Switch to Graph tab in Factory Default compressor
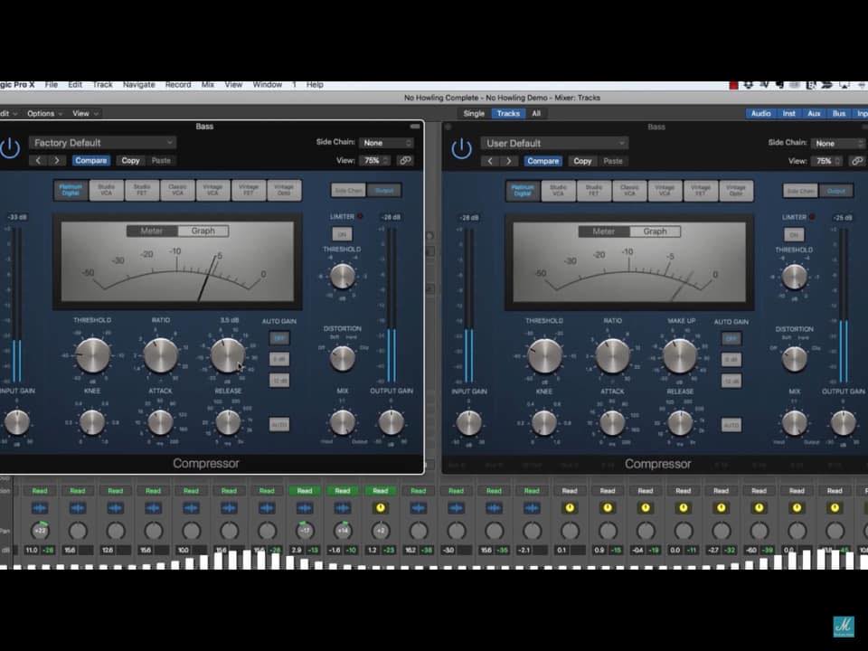868x651 pixels. pyautogui.click(x=203, y=231)
